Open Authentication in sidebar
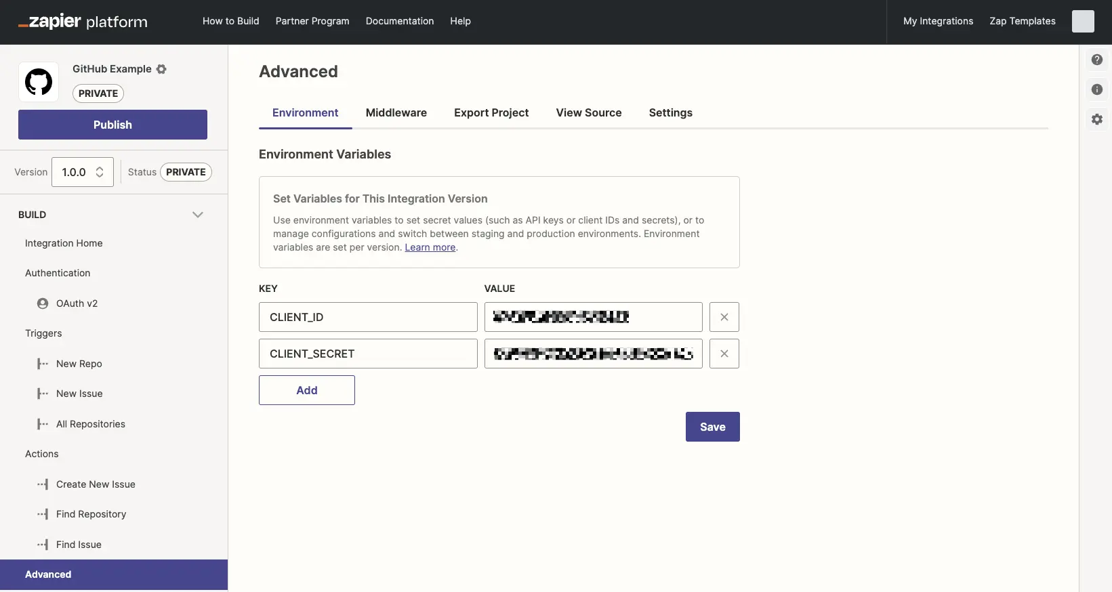The image size is (1112, 592). (x=58, y=273)
